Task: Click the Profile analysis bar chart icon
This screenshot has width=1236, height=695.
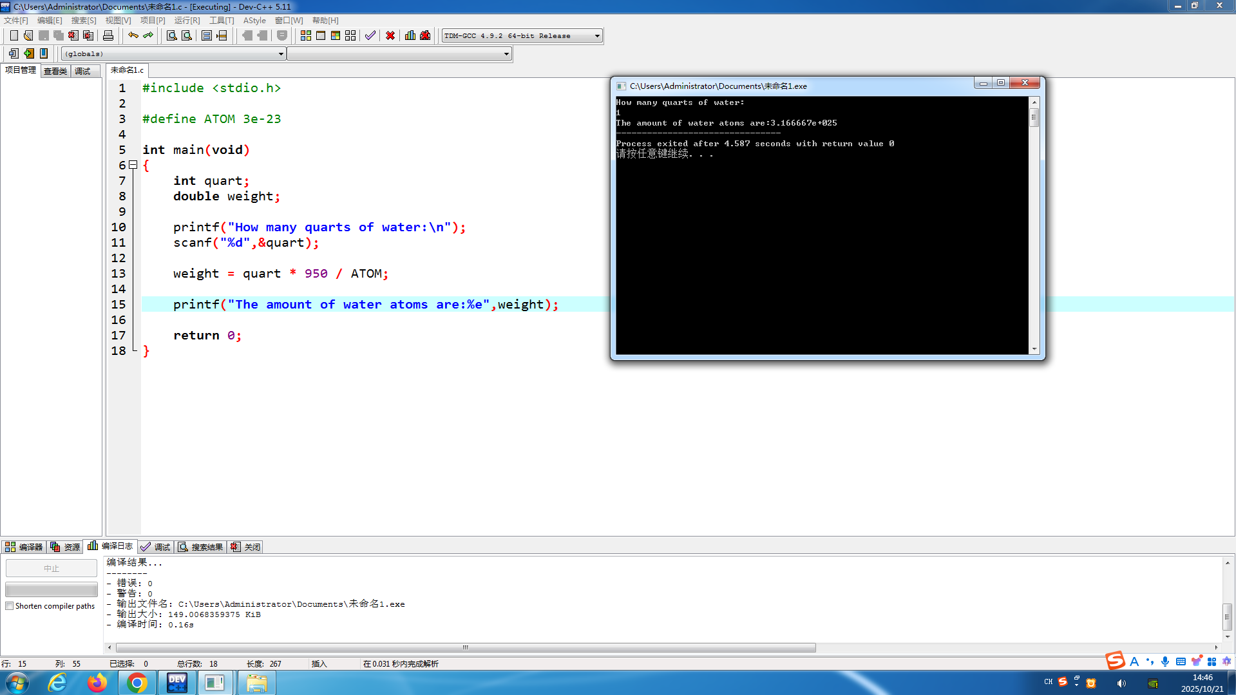Action: tap(410, 35)
